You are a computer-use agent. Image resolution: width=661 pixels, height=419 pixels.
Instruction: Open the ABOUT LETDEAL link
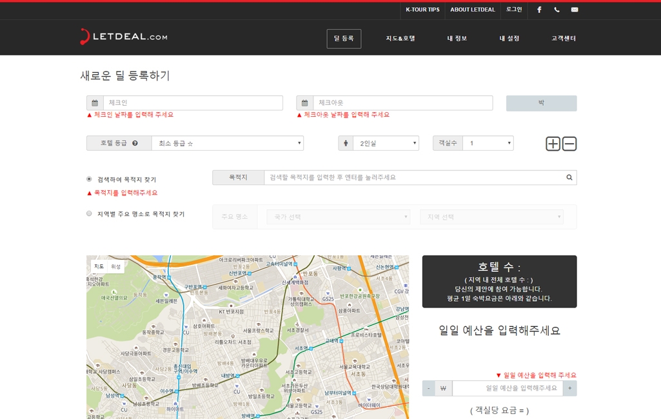coord(473,10)
